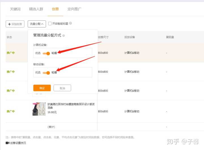Enable the 开启智能标题 checkbox

[50, 24]
